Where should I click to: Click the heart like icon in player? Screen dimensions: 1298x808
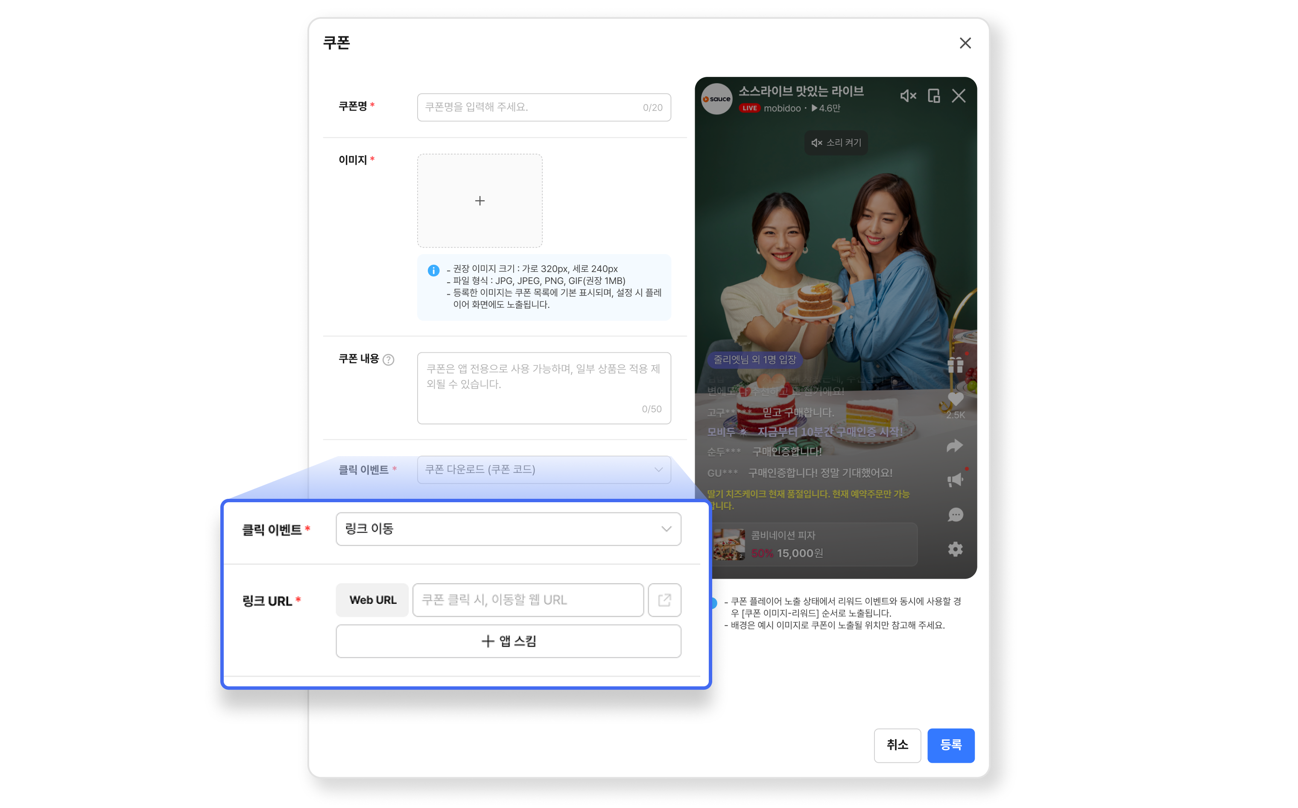tap(955, 399)
